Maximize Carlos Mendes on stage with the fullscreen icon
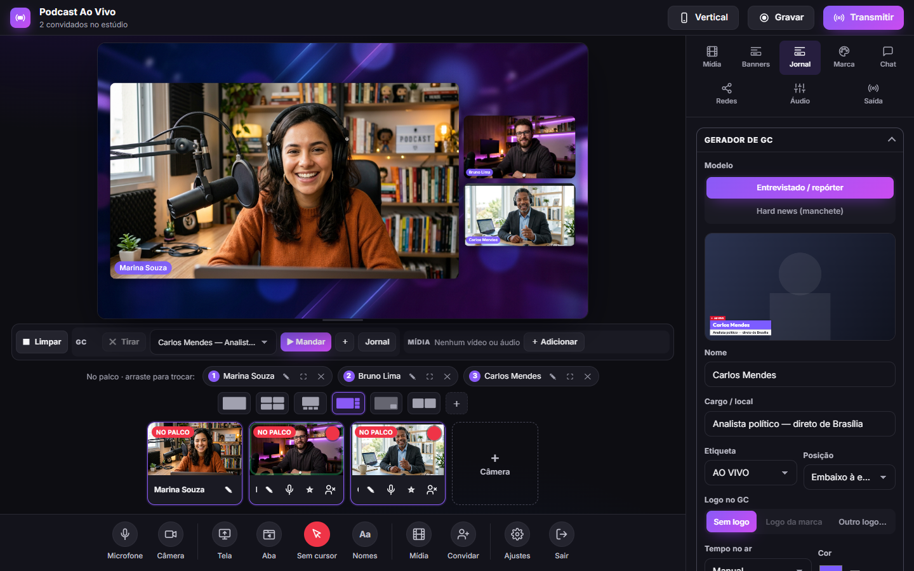Viewport: 914px width, 571px height. point(570,376)
